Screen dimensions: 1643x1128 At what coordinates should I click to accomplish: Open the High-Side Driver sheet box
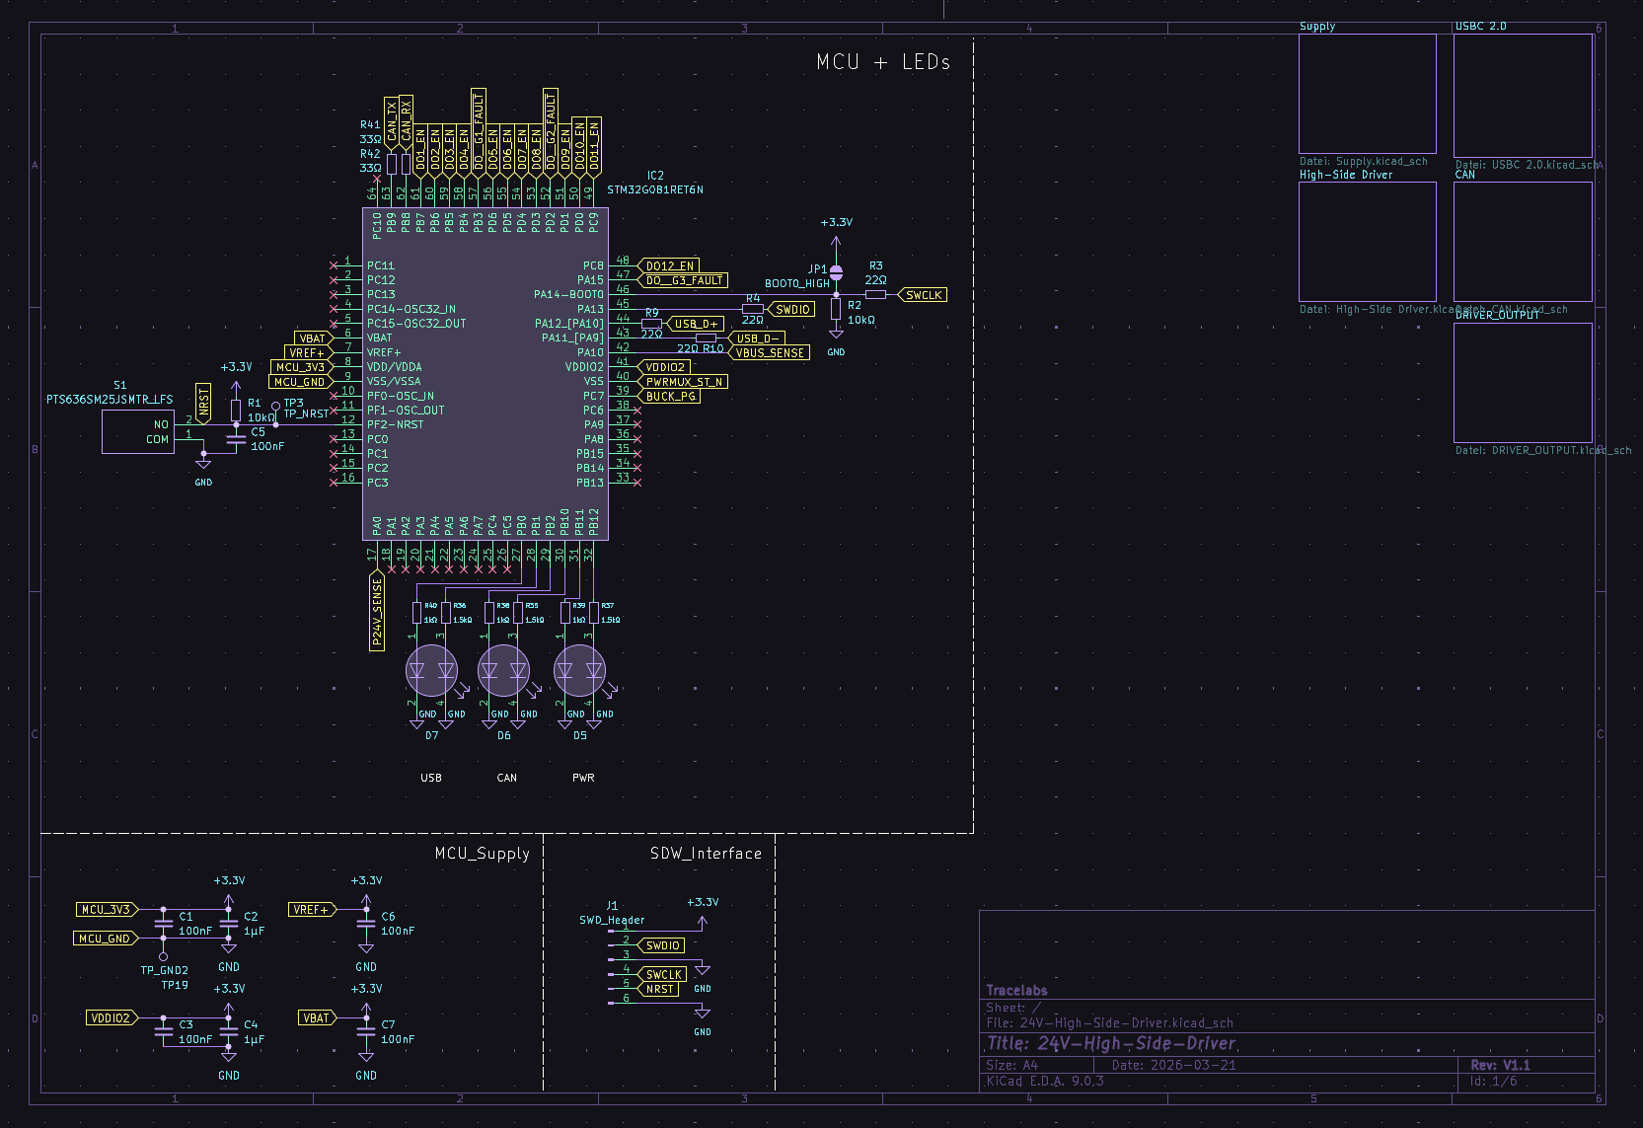coord(1367,242)
